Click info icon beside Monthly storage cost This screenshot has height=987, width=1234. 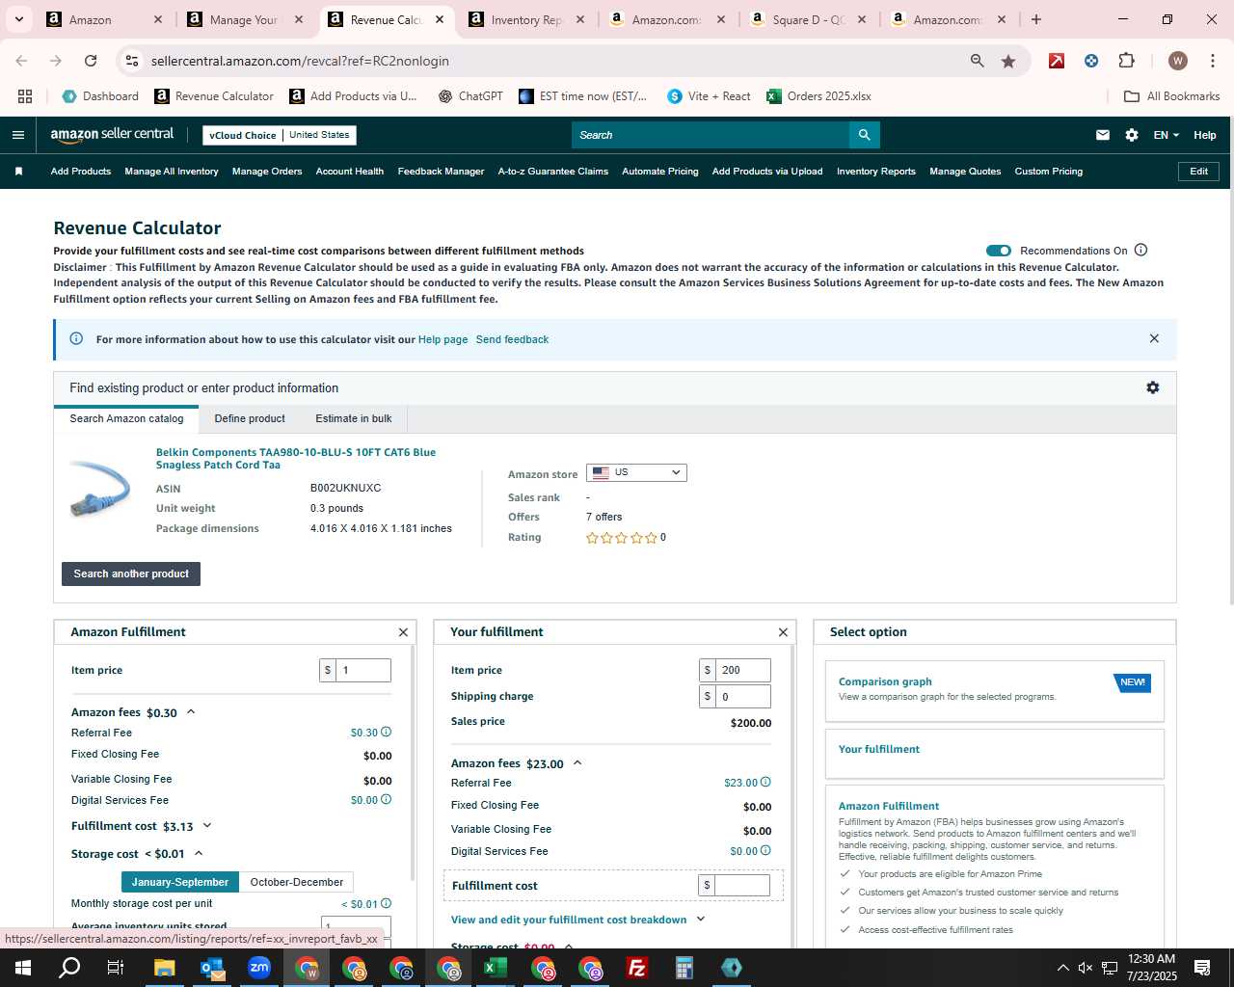pos(386,904)
